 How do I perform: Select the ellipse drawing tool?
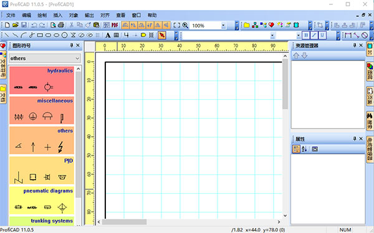point(56,36)
